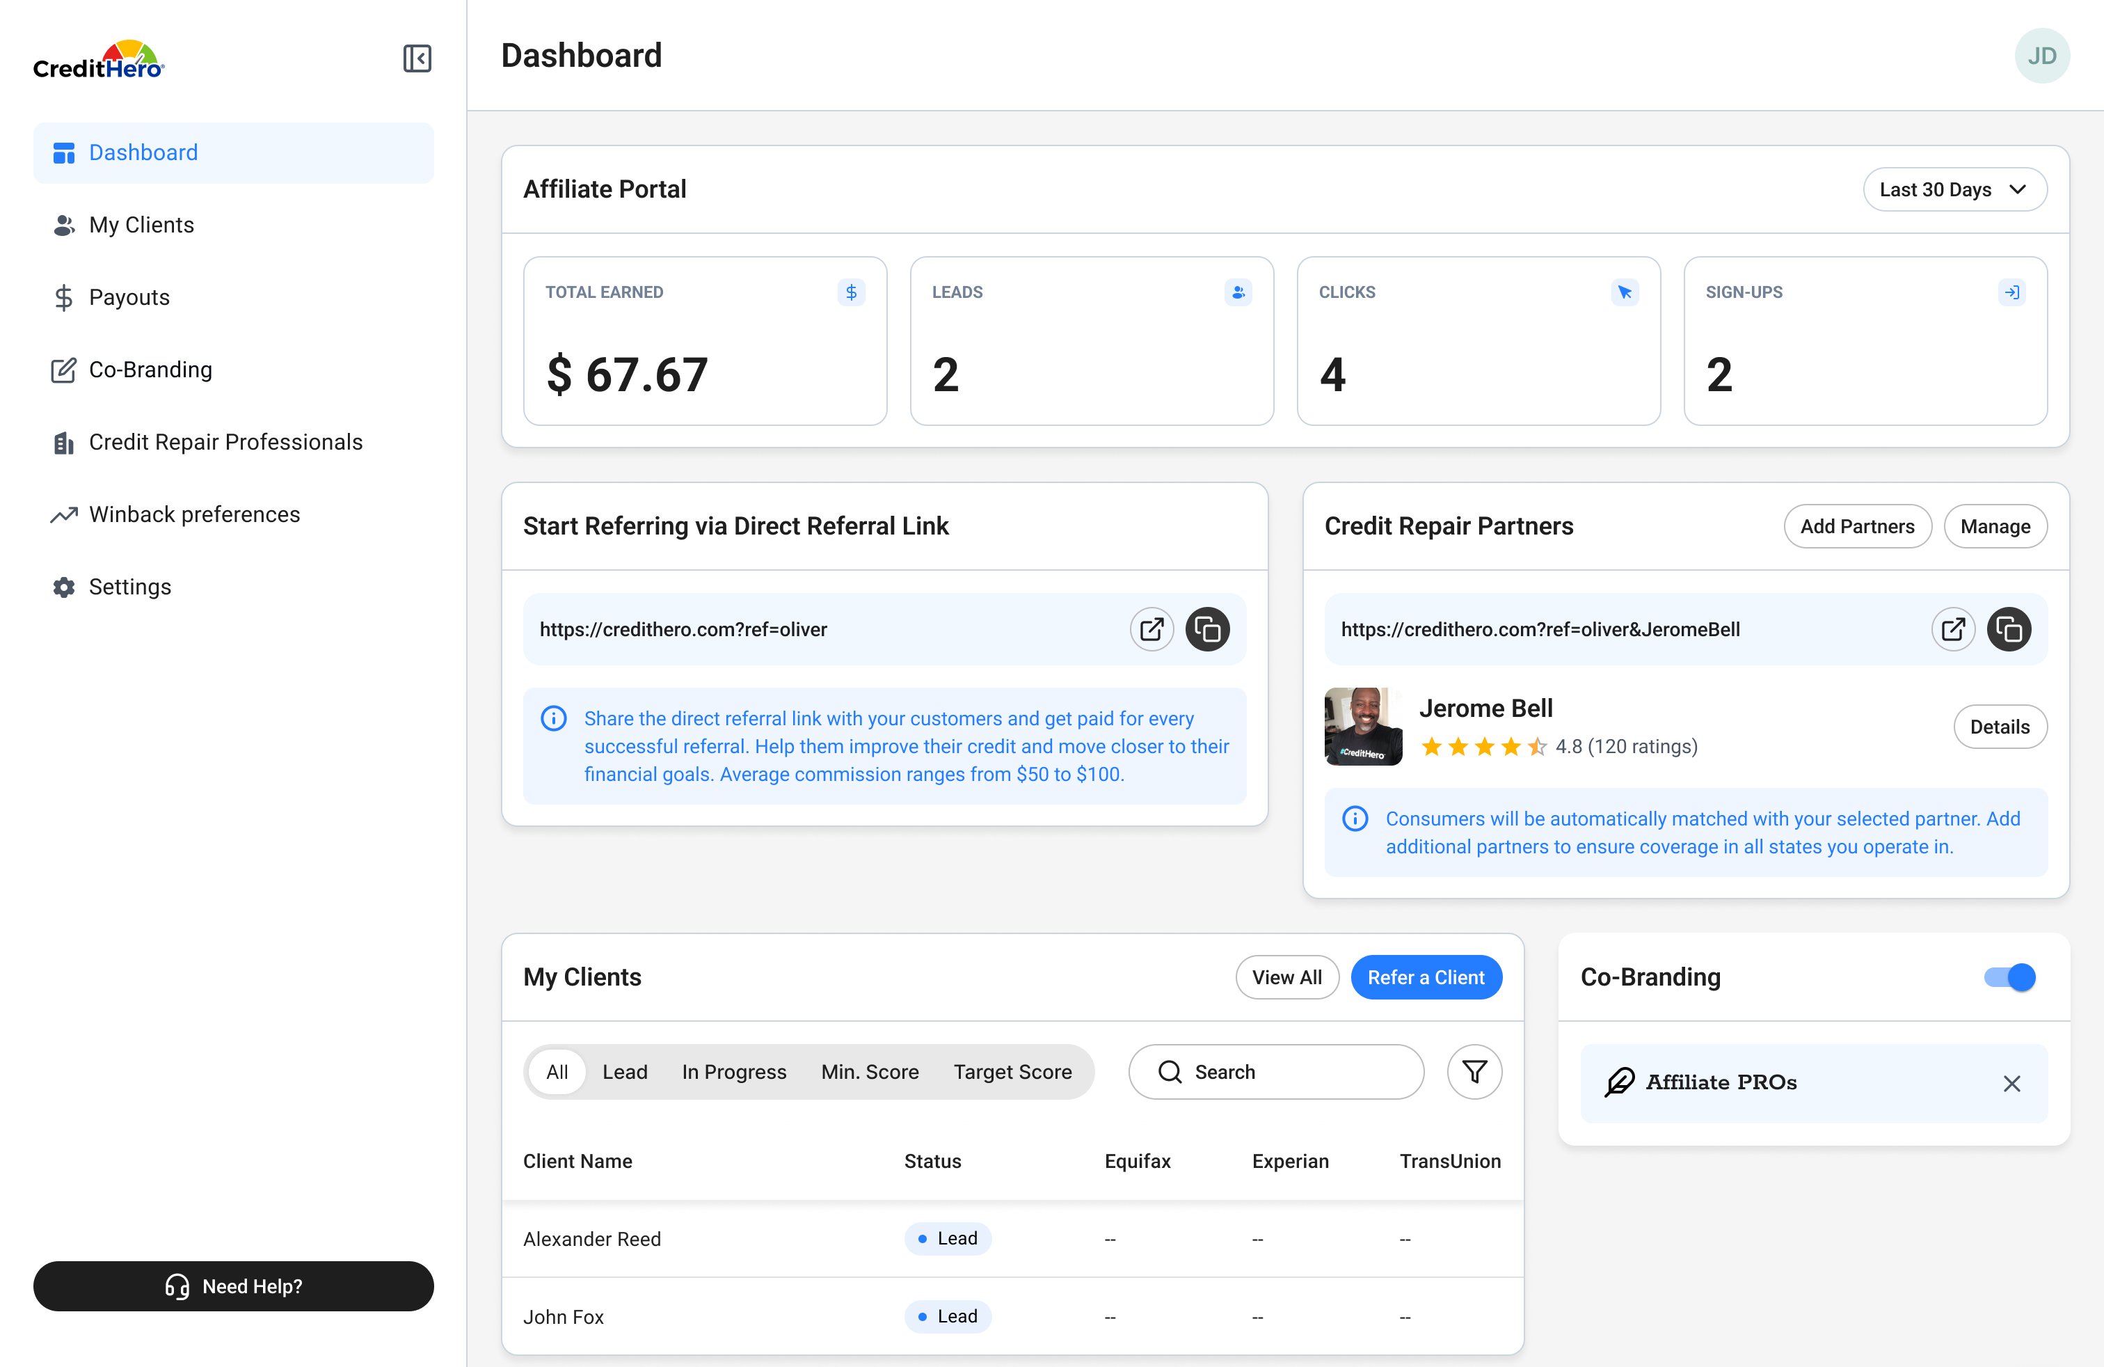Click the headset icon in Need Help
This screenshot has height=1367, width=2104.
click(177, 1286)
